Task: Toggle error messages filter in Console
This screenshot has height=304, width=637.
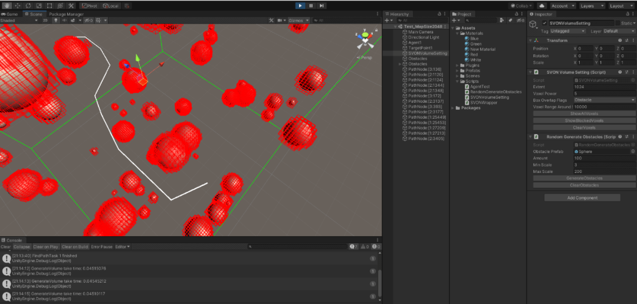Action: [x=376, y=247]
